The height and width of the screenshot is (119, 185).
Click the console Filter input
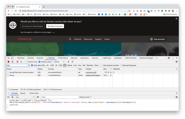[60, 97]
